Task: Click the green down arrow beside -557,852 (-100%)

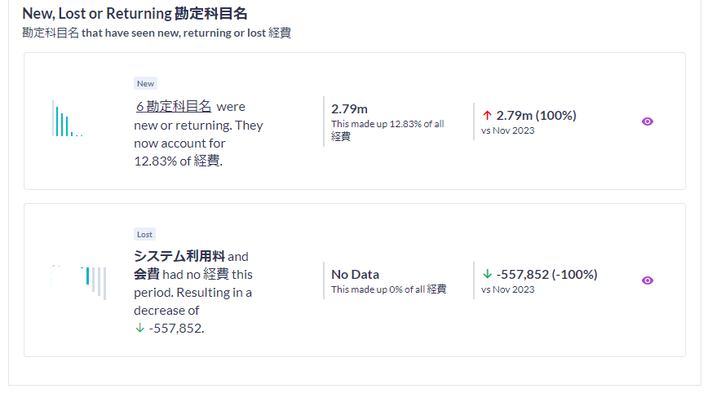Action: (x=487, y=274)
